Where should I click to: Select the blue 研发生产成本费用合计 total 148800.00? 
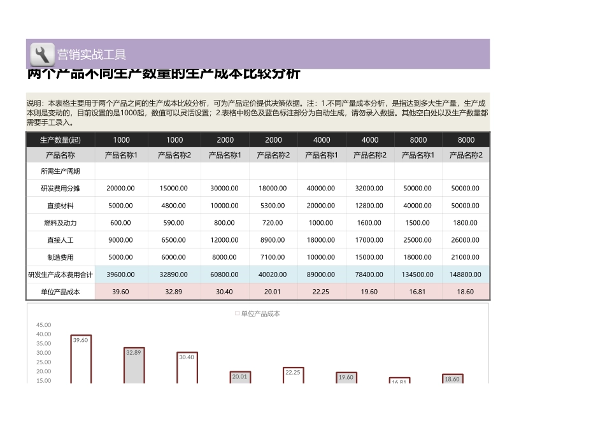click(x=466, y=274)
